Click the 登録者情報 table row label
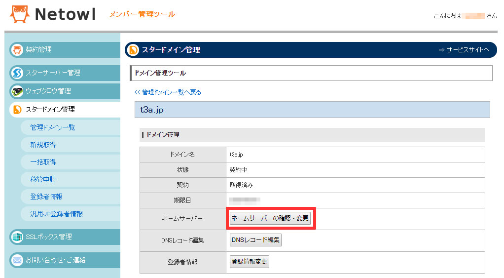This screenshot has height=278, width=504. tap(182, 262)
